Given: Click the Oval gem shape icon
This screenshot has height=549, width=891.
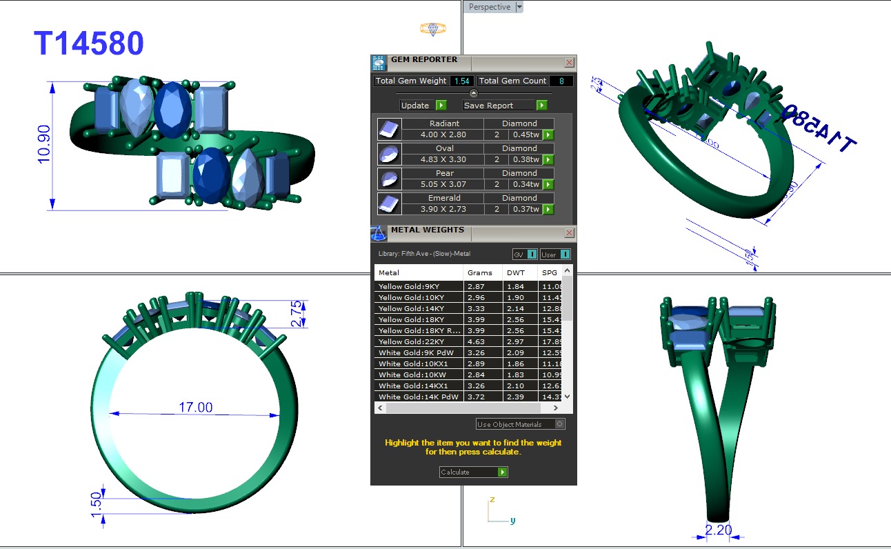Looking at the screenshot, I should click(x=388, y=154).
